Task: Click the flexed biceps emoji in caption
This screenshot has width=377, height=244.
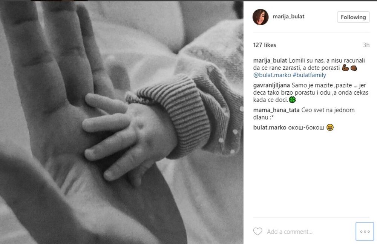Action: [345, 68]
